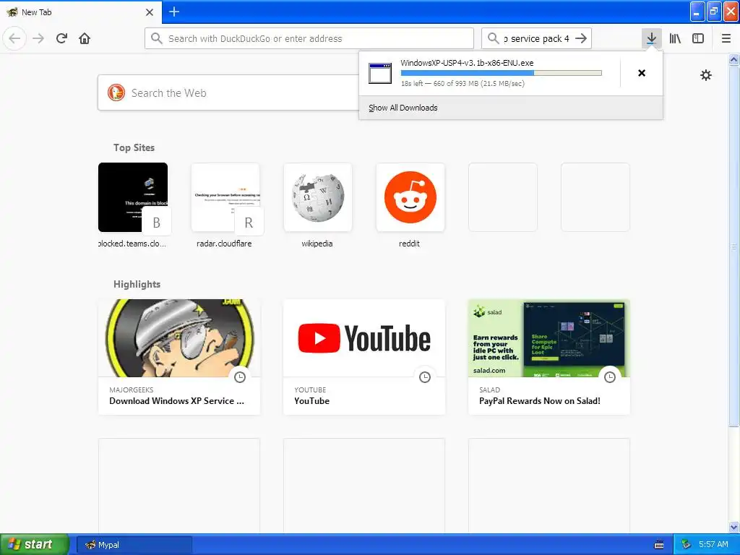The image size is (740, 555).
Task: Open the Library toolbar button
Action: (x=675, y=38)
